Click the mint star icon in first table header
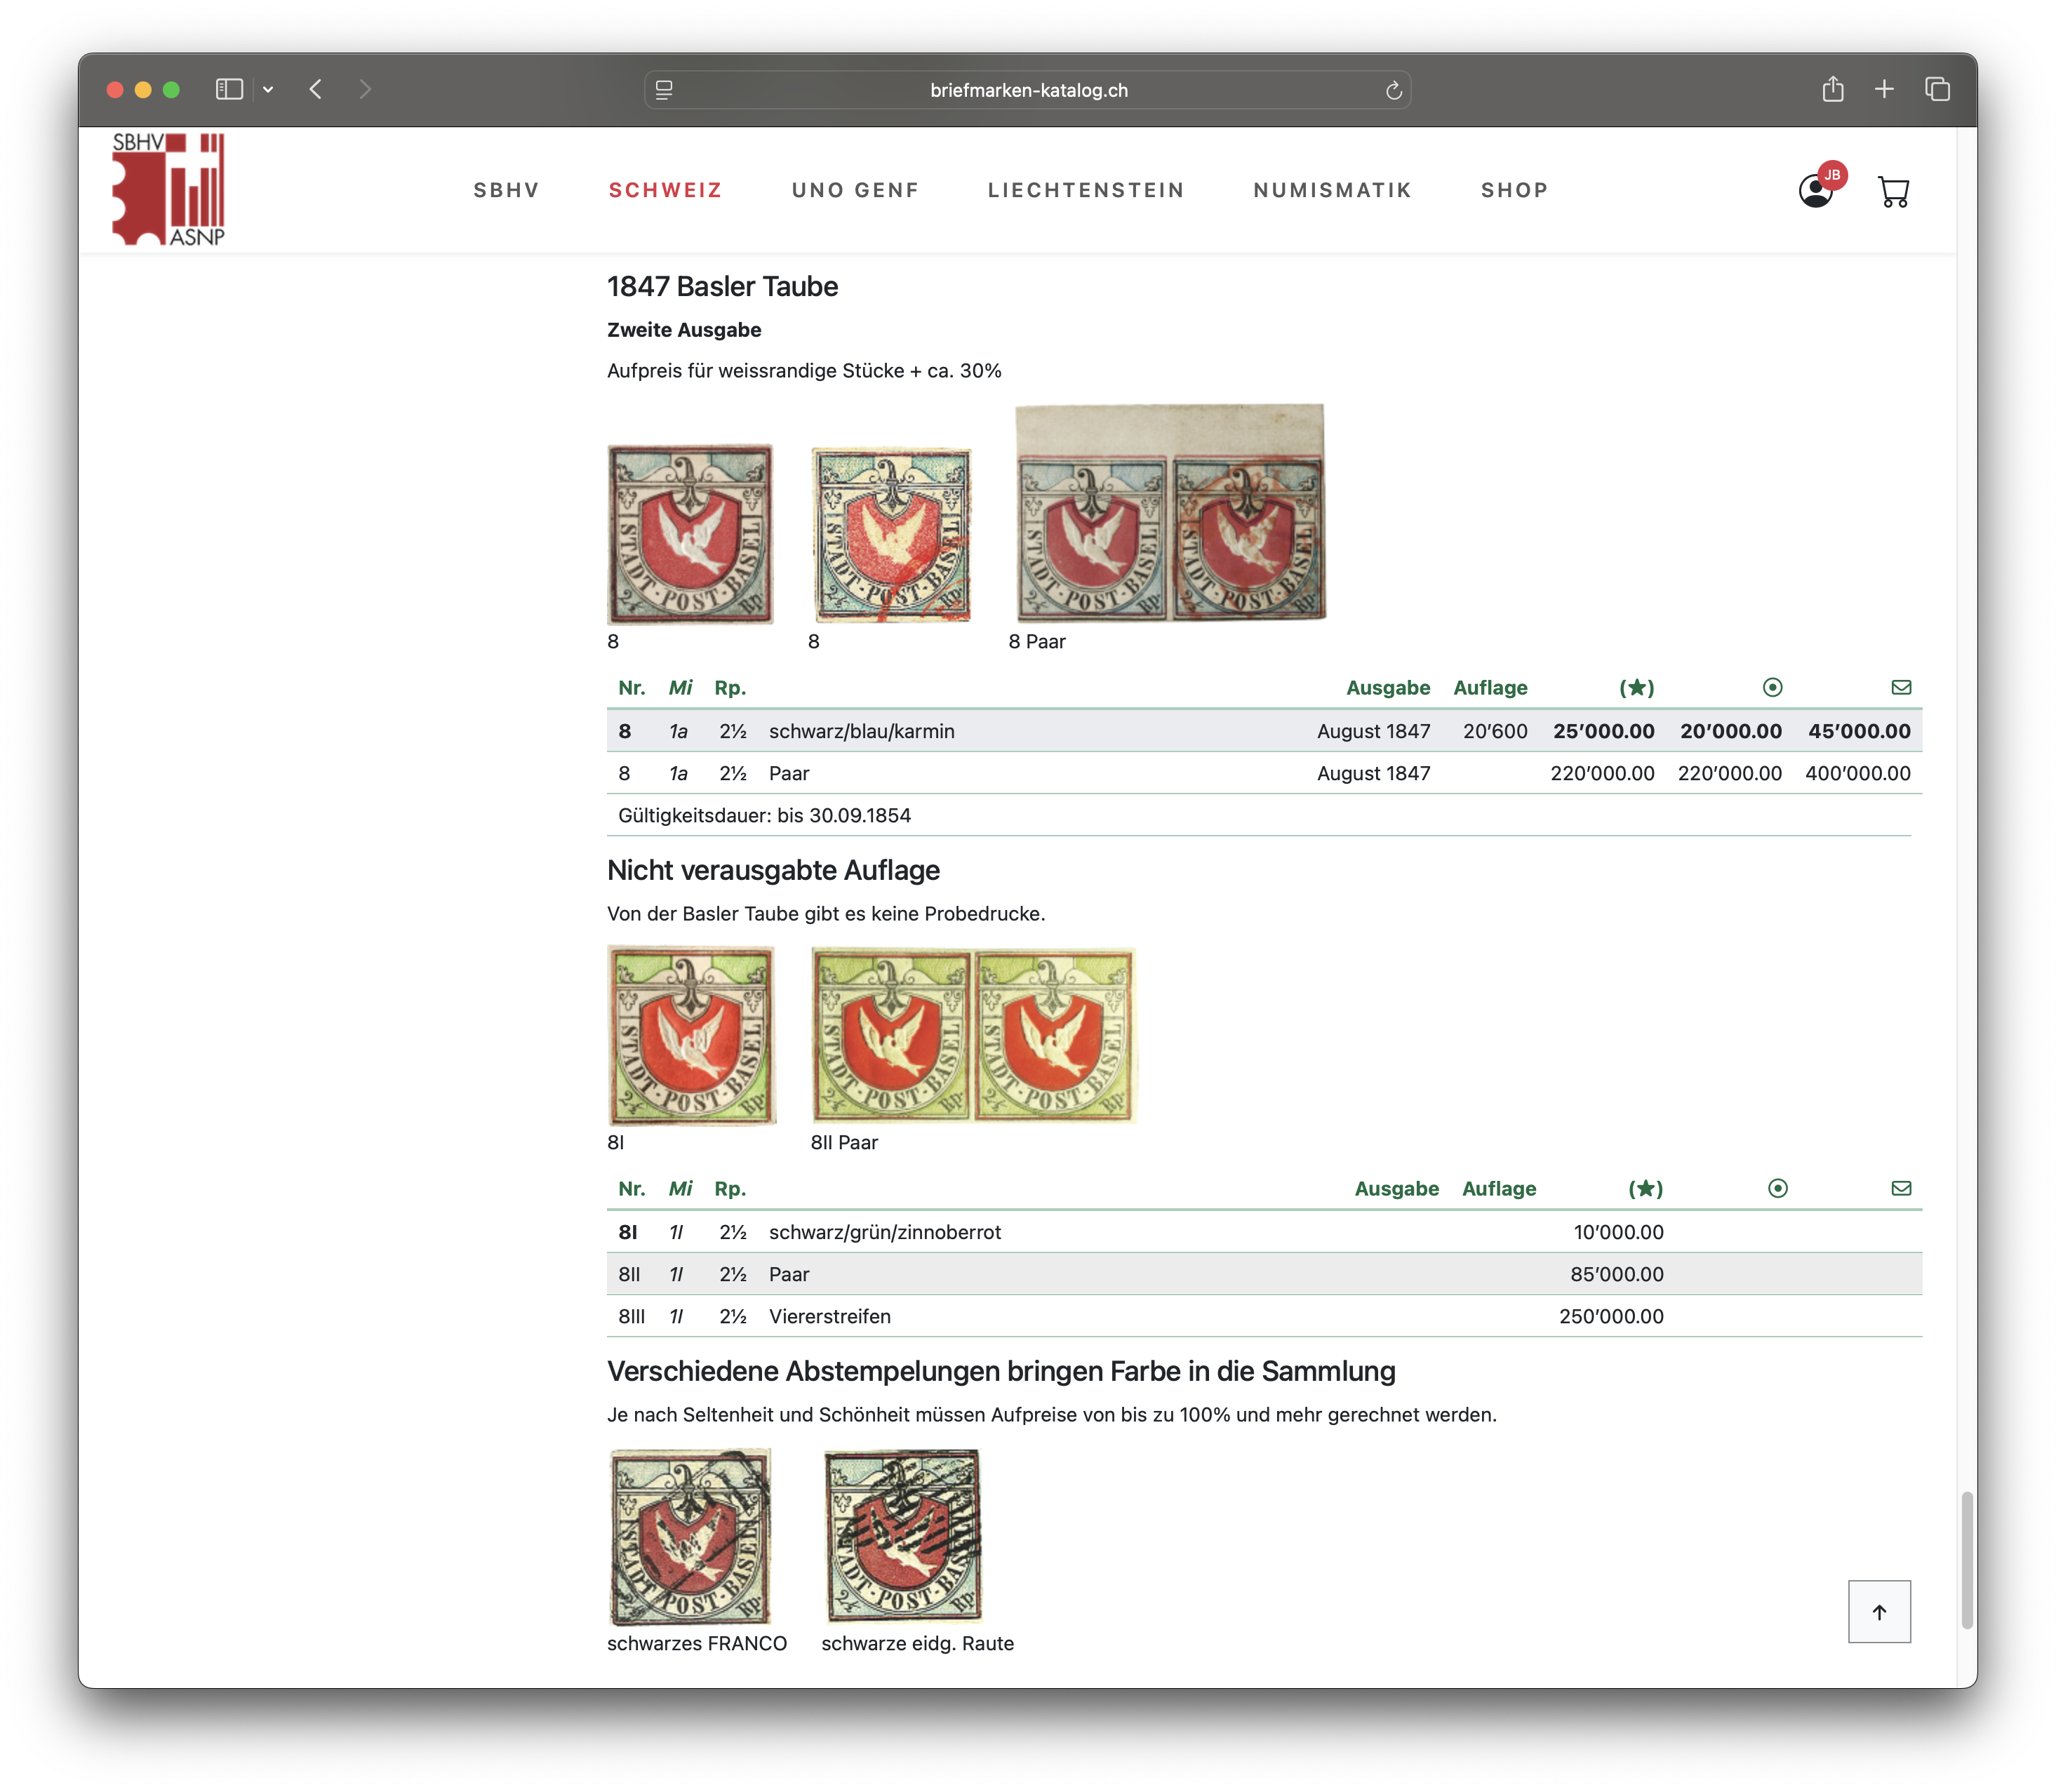The height and width of the screenshot is (1792, 2056). tap(1636, 687)
